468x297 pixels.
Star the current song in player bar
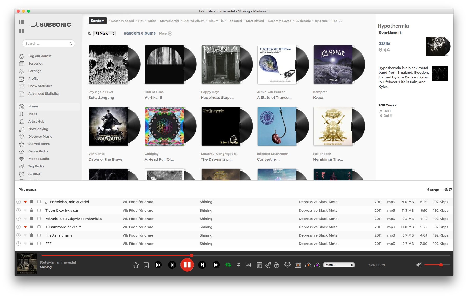click(136, 265)
